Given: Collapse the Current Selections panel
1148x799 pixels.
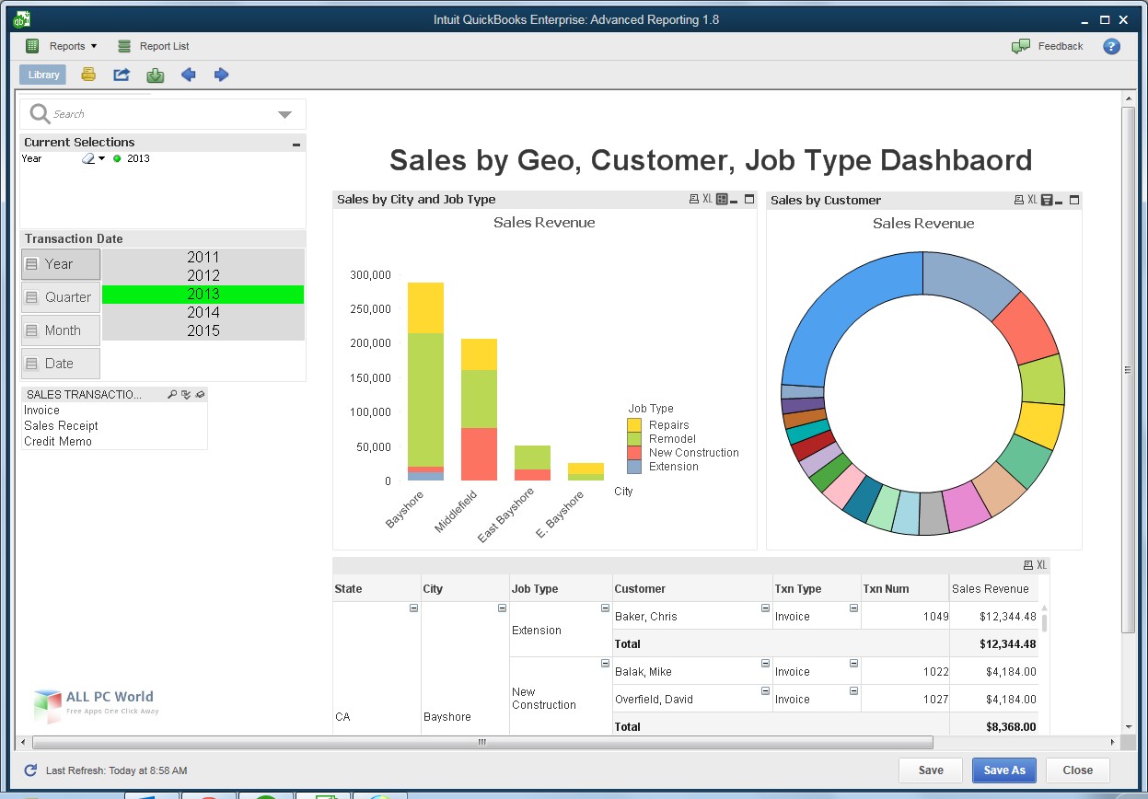Looking at the screenshot, I should [296, 143].
